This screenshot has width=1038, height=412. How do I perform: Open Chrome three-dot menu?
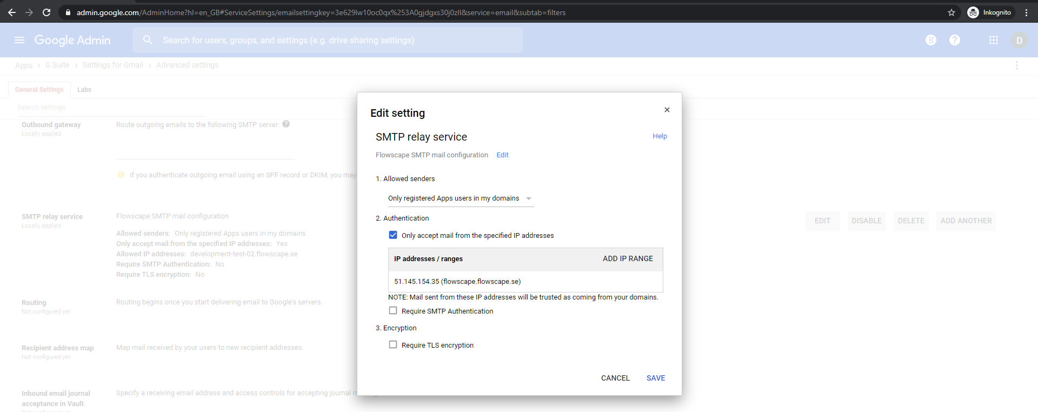coord(1026,12)
